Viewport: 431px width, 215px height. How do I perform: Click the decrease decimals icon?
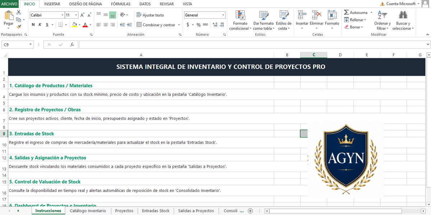pos(221,25)
